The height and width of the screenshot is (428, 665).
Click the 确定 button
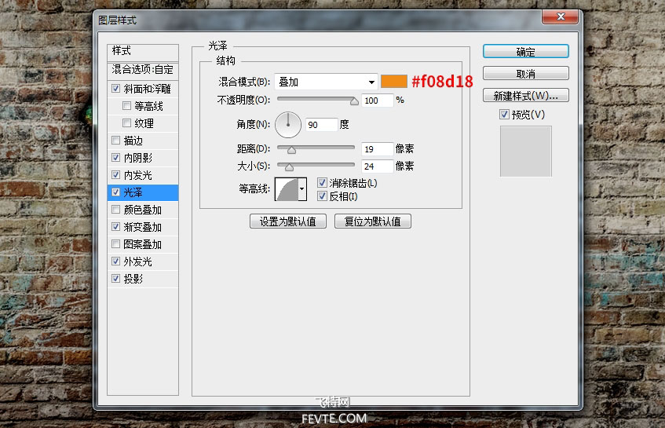click(x=525, y=51)
